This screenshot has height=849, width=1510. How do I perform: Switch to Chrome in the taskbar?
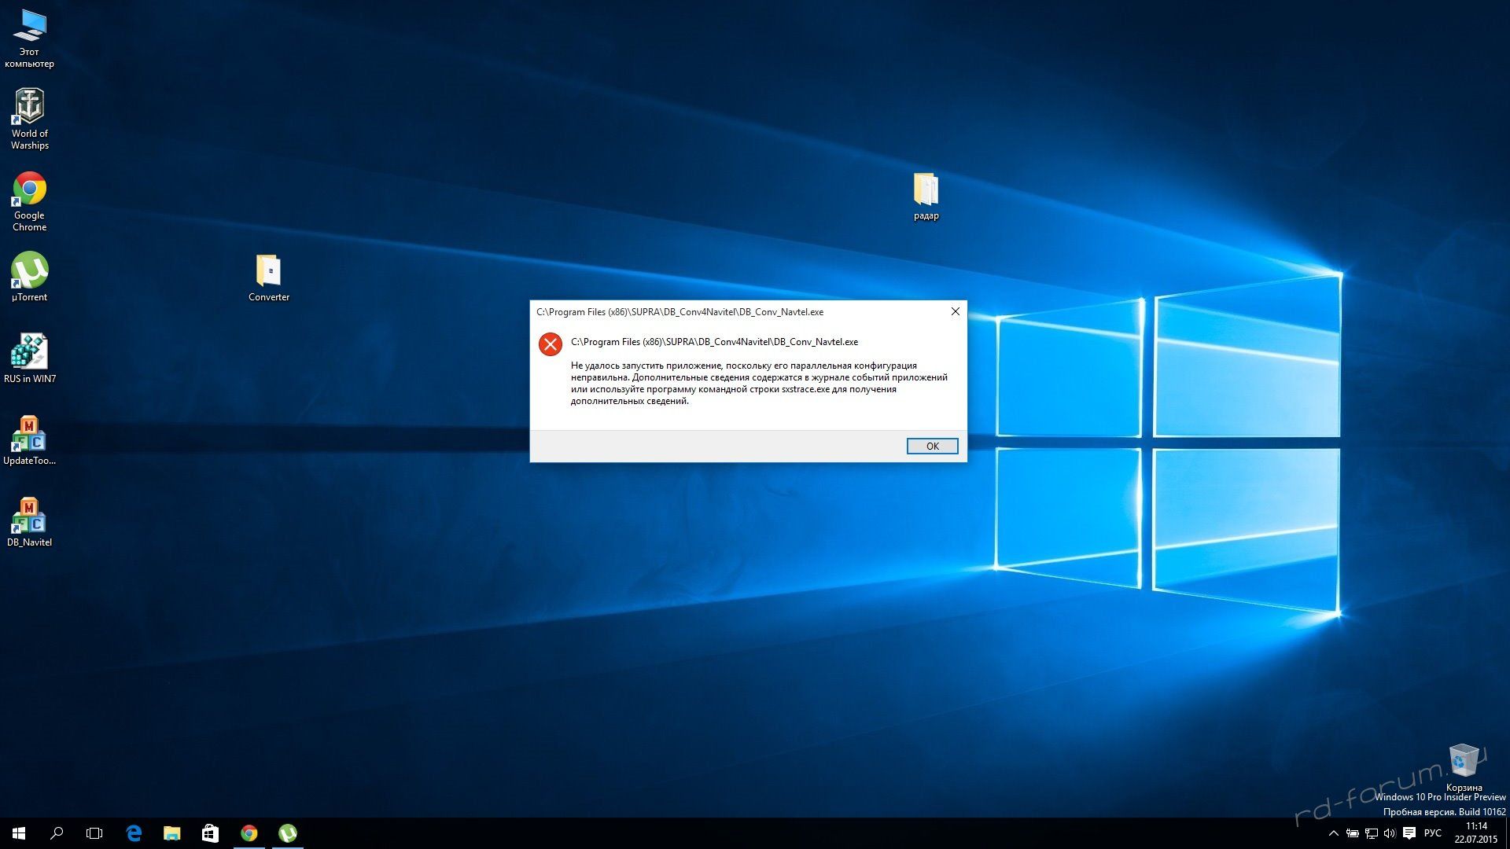pos(249,833)
